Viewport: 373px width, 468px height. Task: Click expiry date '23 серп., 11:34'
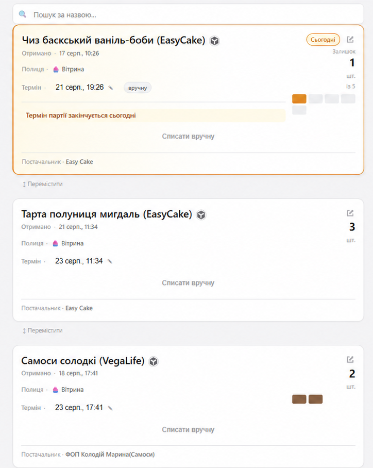(79, 261)
